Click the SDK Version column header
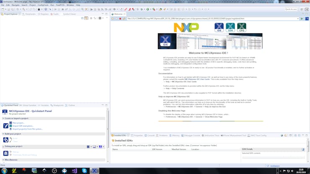The height and width of the screenshot is (174, 310). click(x=157, y=149)
